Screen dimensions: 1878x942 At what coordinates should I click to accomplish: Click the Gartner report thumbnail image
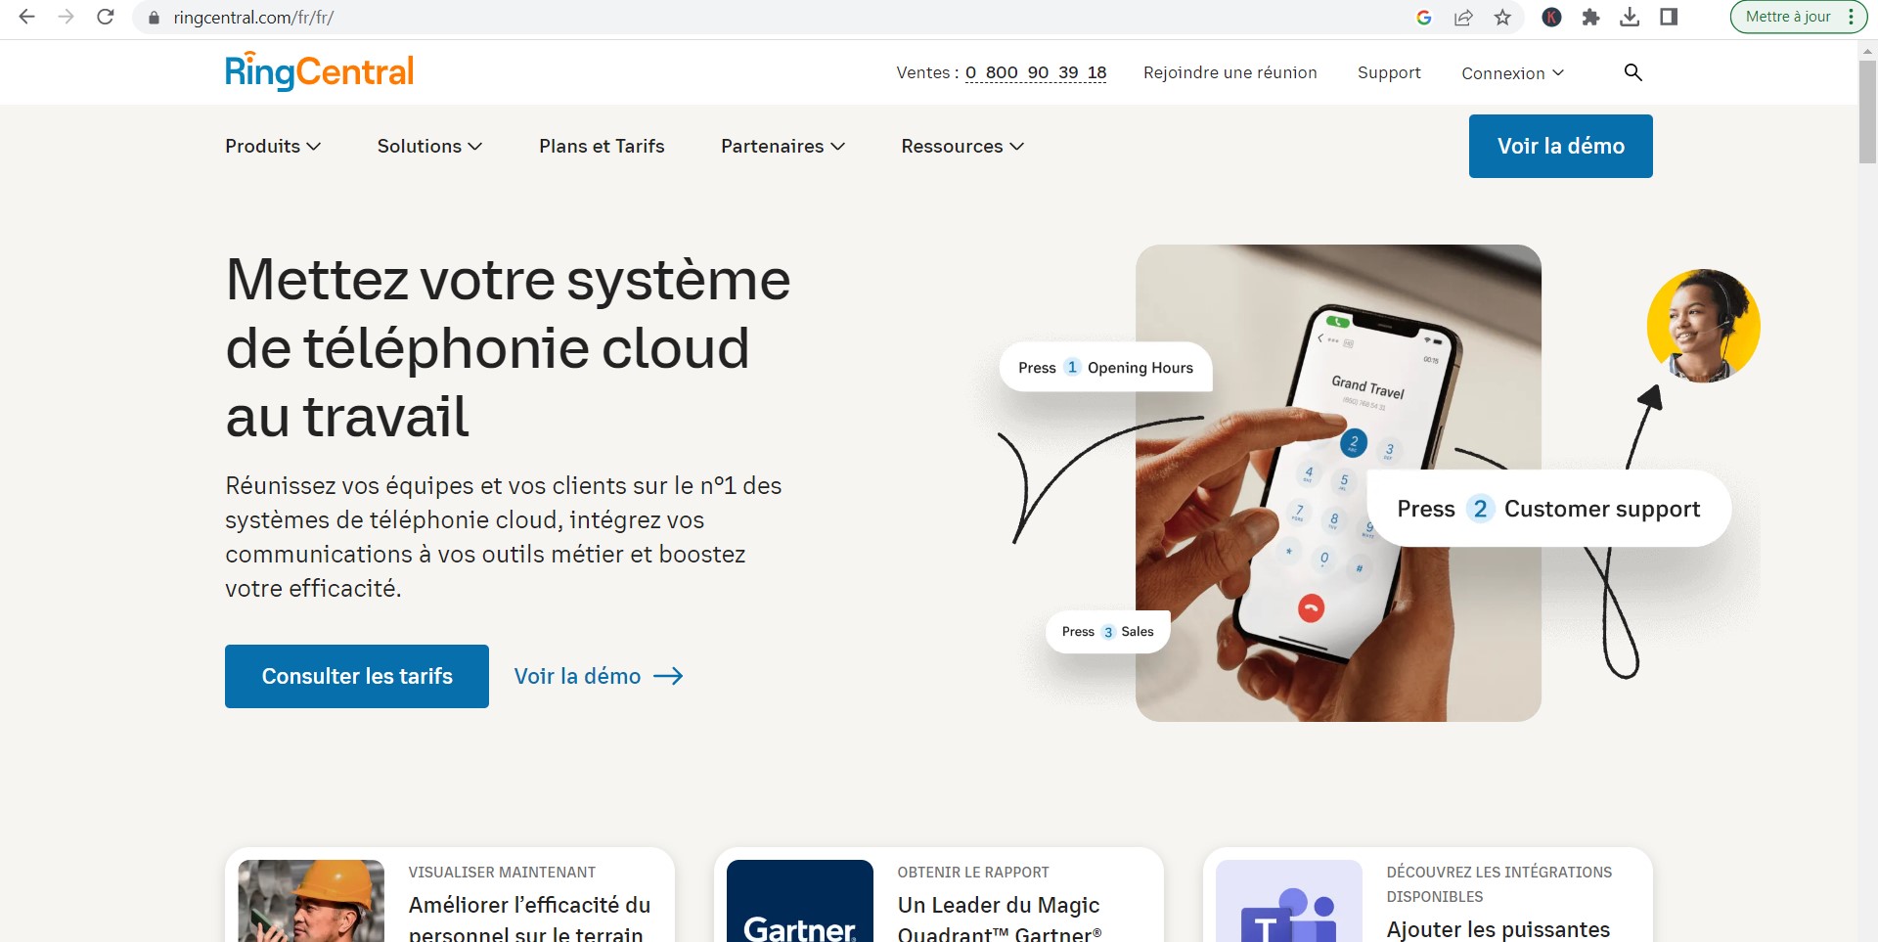pos(799,902)
